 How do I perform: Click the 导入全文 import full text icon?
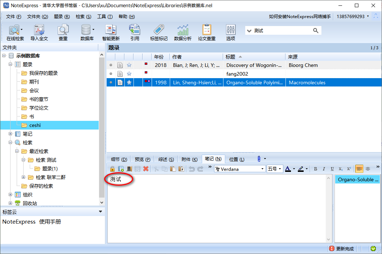point(39,33)
